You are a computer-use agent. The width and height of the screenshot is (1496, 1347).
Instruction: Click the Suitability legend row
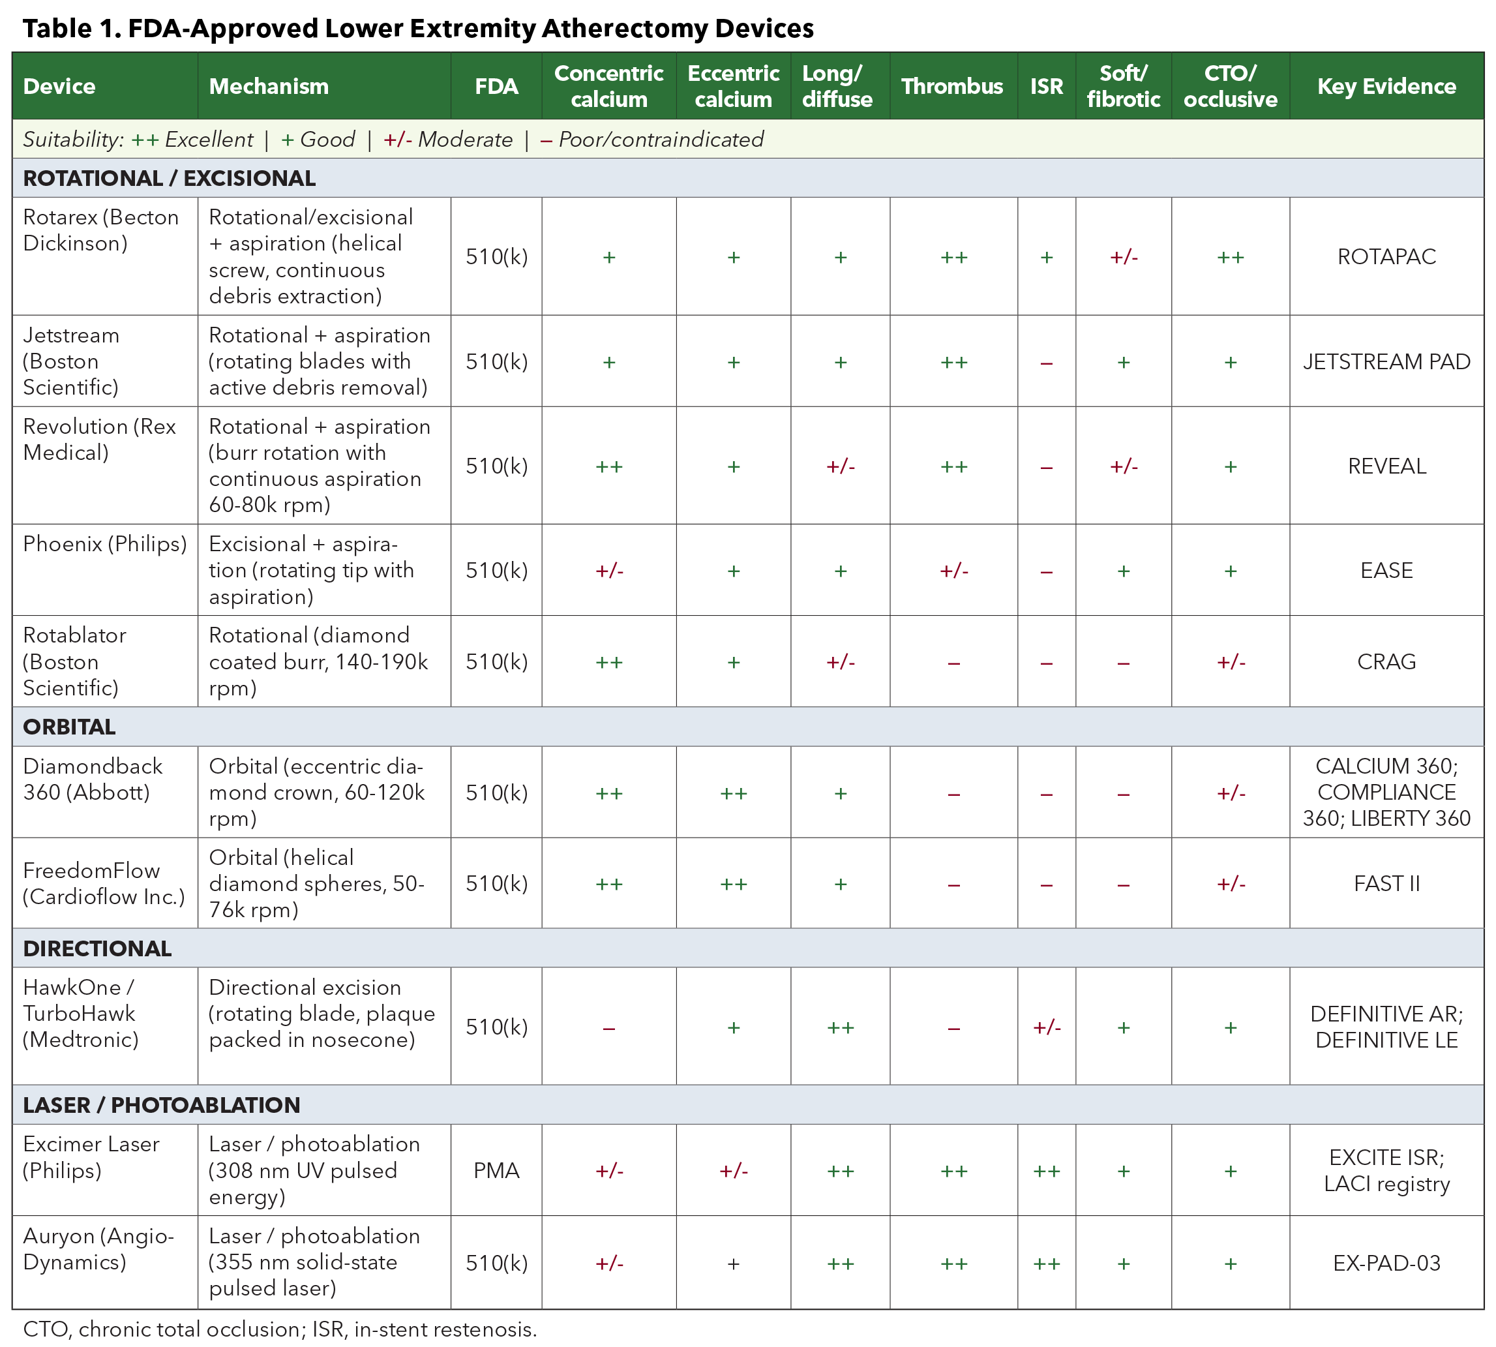click(748, 139)
